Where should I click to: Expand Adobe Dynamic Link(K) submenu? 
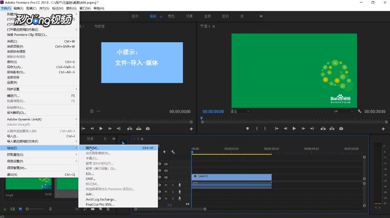point(40,119)
